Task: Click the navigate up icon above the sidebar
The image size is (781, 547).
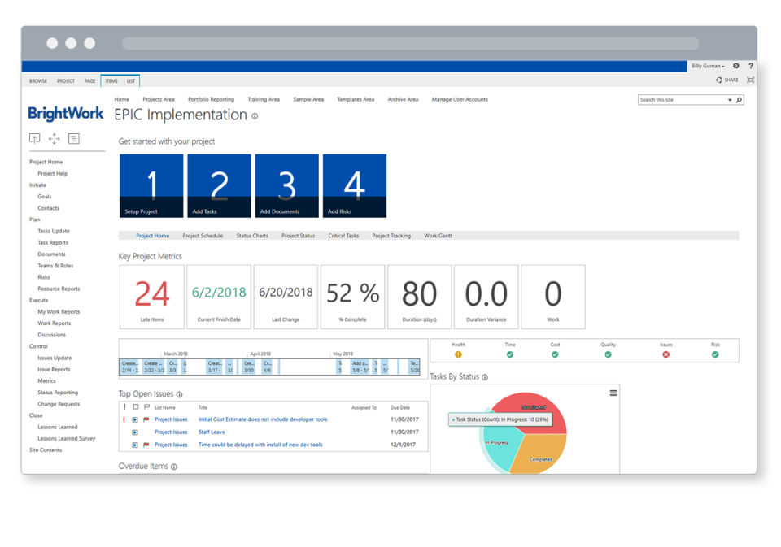Action: (x=34, y=139)
